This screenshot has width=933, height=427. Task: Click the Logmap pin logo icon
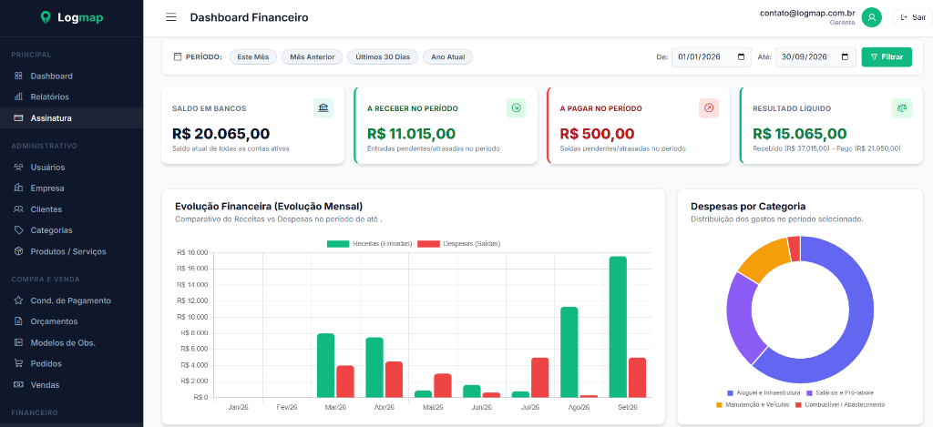pos(46,18)
